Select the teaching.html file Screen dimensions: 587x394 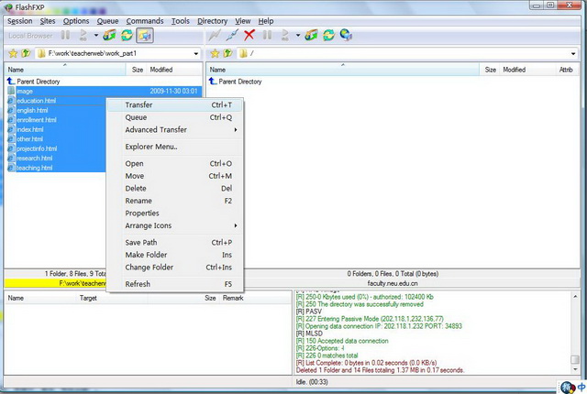pyautogui.click(x=35, y=168)
